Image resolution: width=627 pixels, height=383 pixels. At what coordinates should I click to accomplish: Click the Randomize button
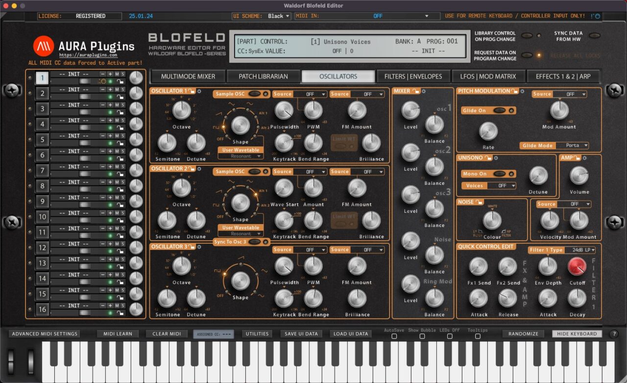523,334
